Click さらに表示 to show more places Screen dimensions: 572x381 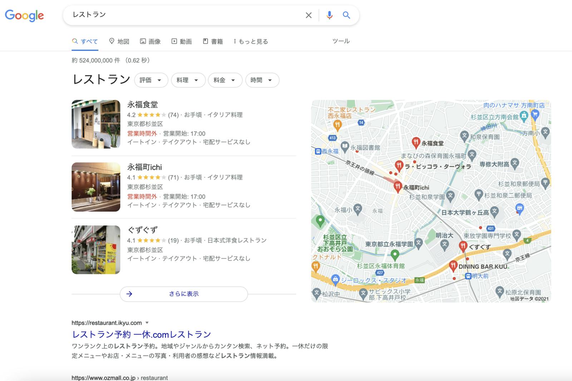184,294
